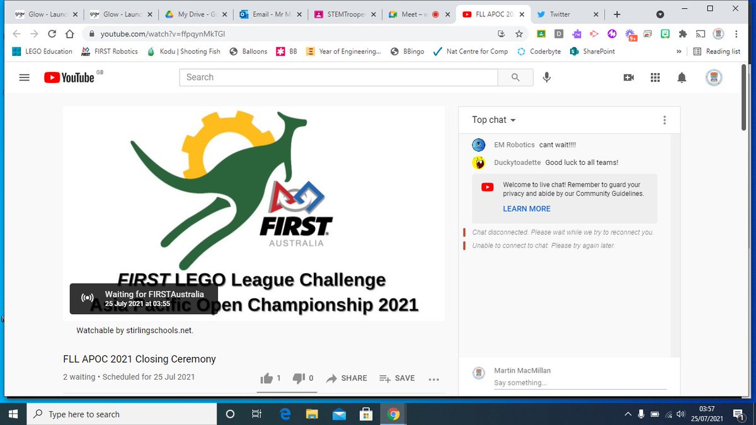Switch to the Meet tab
The image size is (756, 425).
(418, 14)
